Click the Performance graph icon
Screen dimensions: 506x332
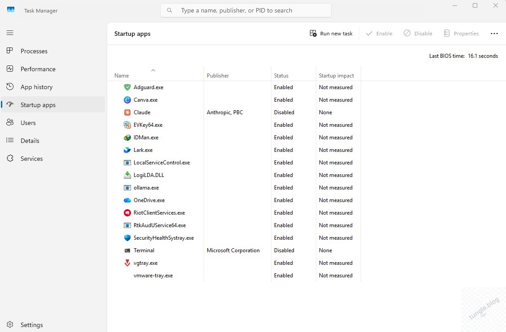coord(10,69)
